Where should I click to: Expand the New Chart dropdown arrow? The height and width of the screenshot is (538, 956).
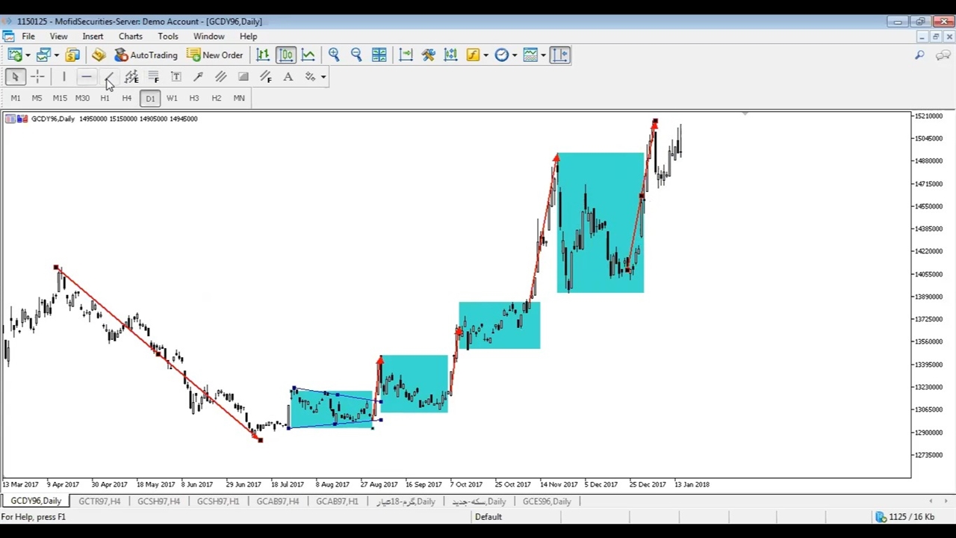(28, 55)
